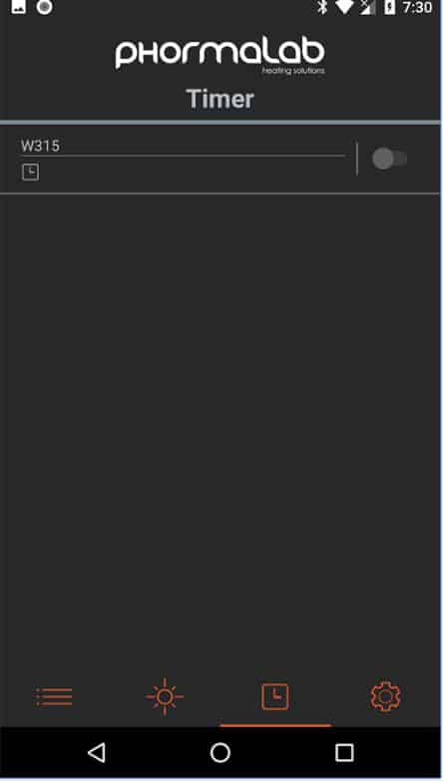Tap the battery charging indicator
This screenshot has width=443, height=781.
[x=390, y=7]
